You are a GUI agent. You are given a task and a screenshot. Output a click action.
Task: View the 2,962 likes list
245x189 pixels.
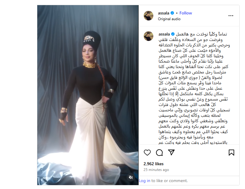pyautogui.click(x=153, y=164)
